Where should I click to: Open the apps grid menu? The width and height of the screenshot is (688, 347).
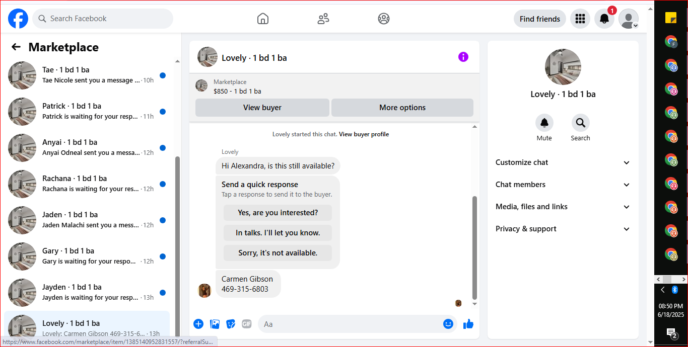coord(580,19)
